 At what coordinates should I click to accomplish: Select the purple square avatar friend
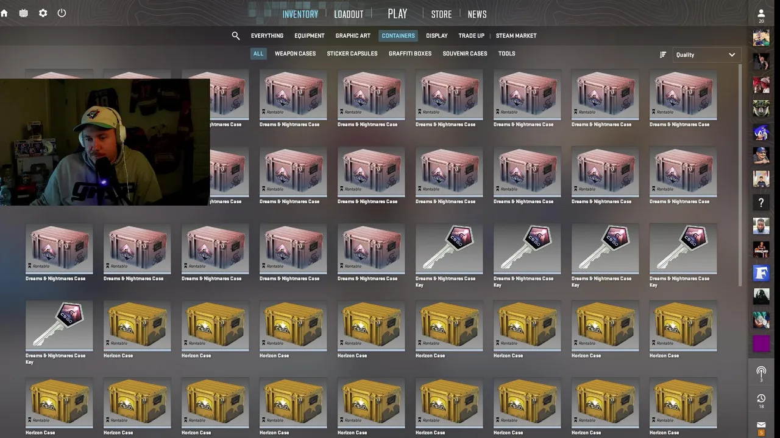tap(761, 344)
